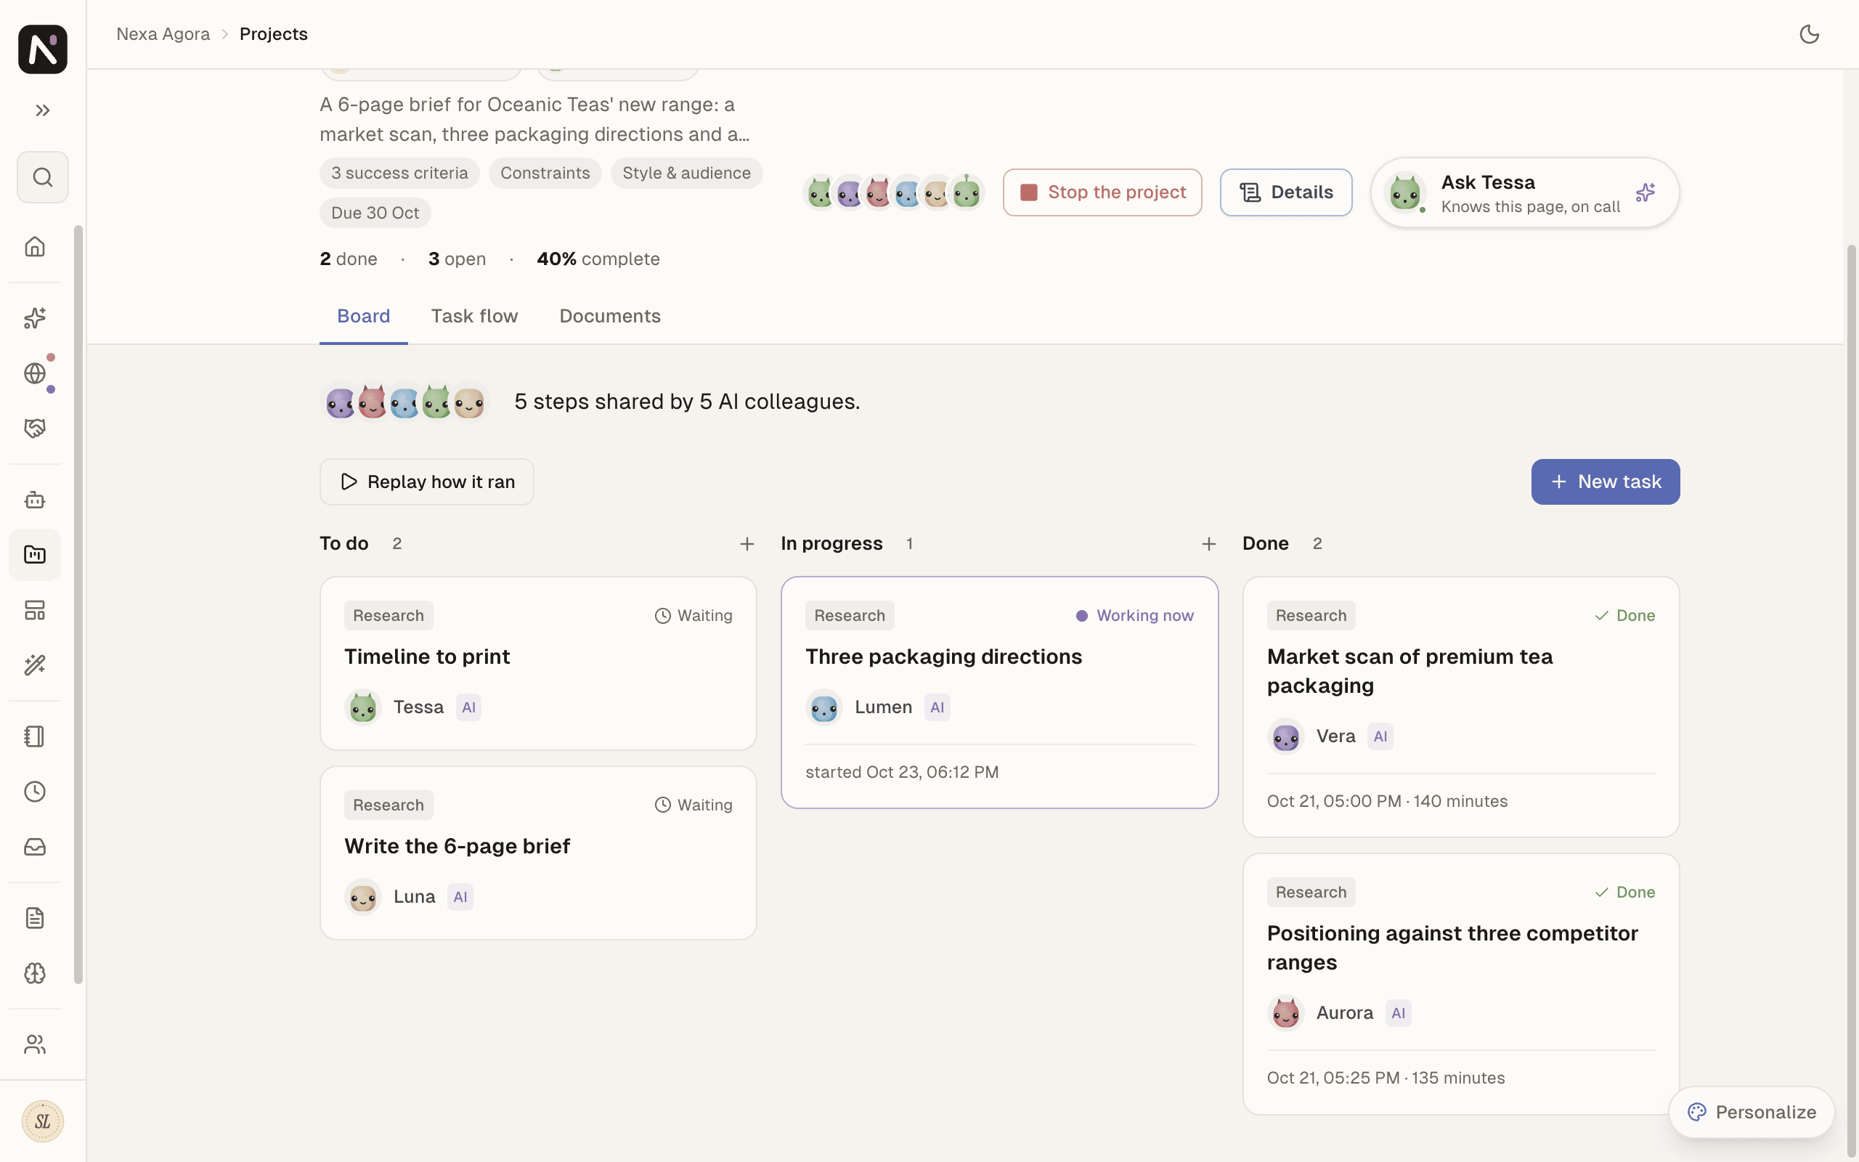Viewport: 1859px width, 1162px height.
Task: Go to the home icon in the sidebar
Action: pyautogui.click(x=36, y=247)
